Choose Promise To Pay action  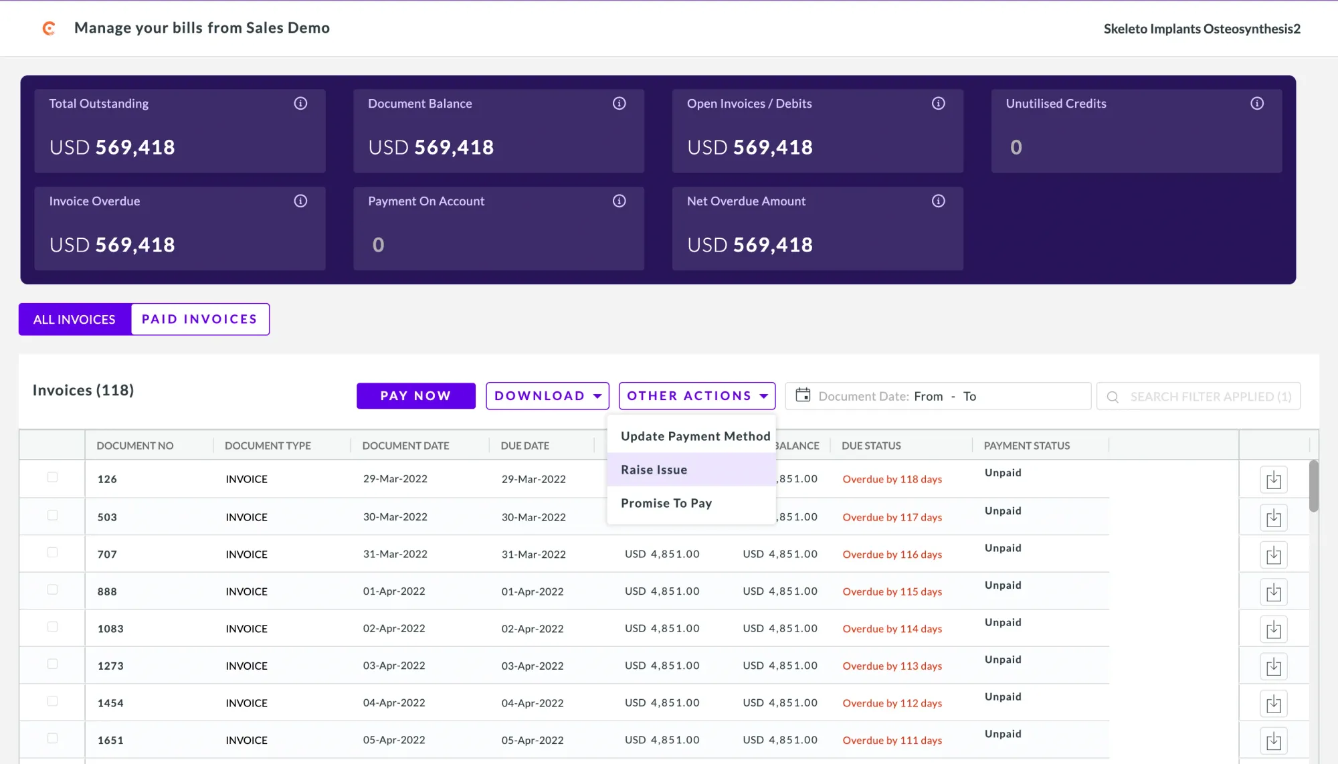(666, 502)
